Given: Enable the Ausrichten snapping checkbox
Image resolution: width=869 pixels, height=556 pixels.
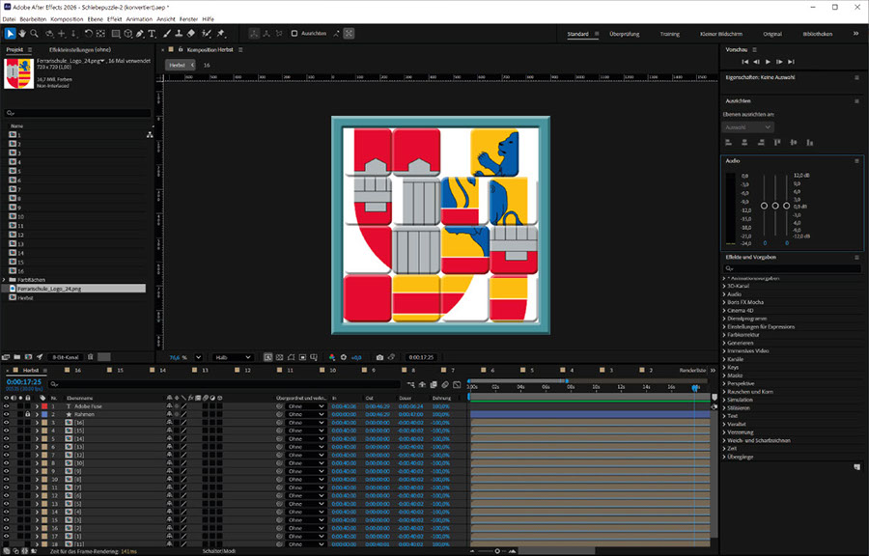Looking at the screenshot, I should pos(294,34).
